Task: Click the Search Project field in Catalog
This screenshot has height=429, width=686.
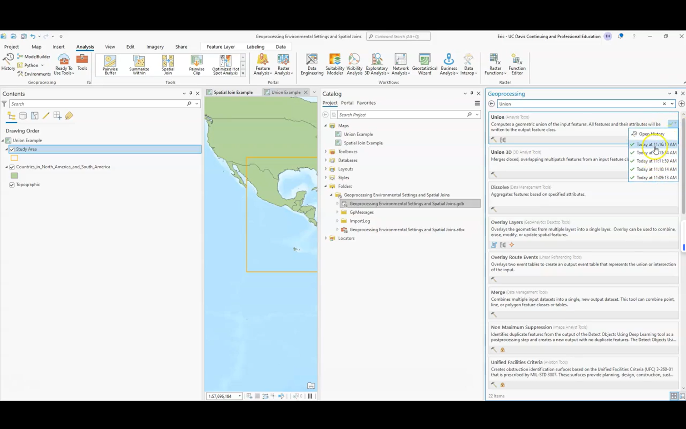Action: coord(402,115)
